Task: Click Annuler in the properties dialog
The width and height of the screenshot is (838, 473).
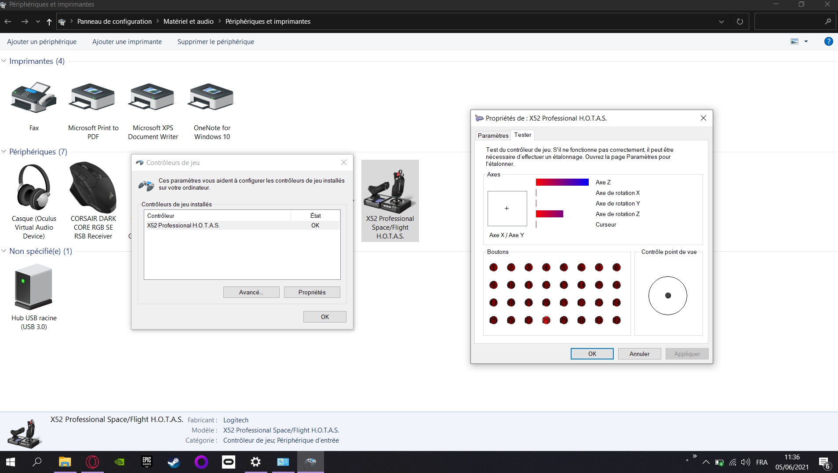Action: coord(640,354)
